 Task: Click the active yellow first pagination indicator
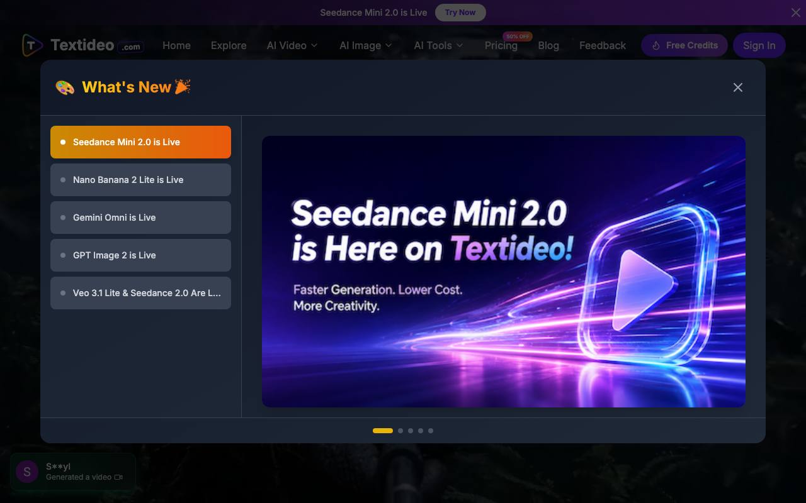[383, 431]
